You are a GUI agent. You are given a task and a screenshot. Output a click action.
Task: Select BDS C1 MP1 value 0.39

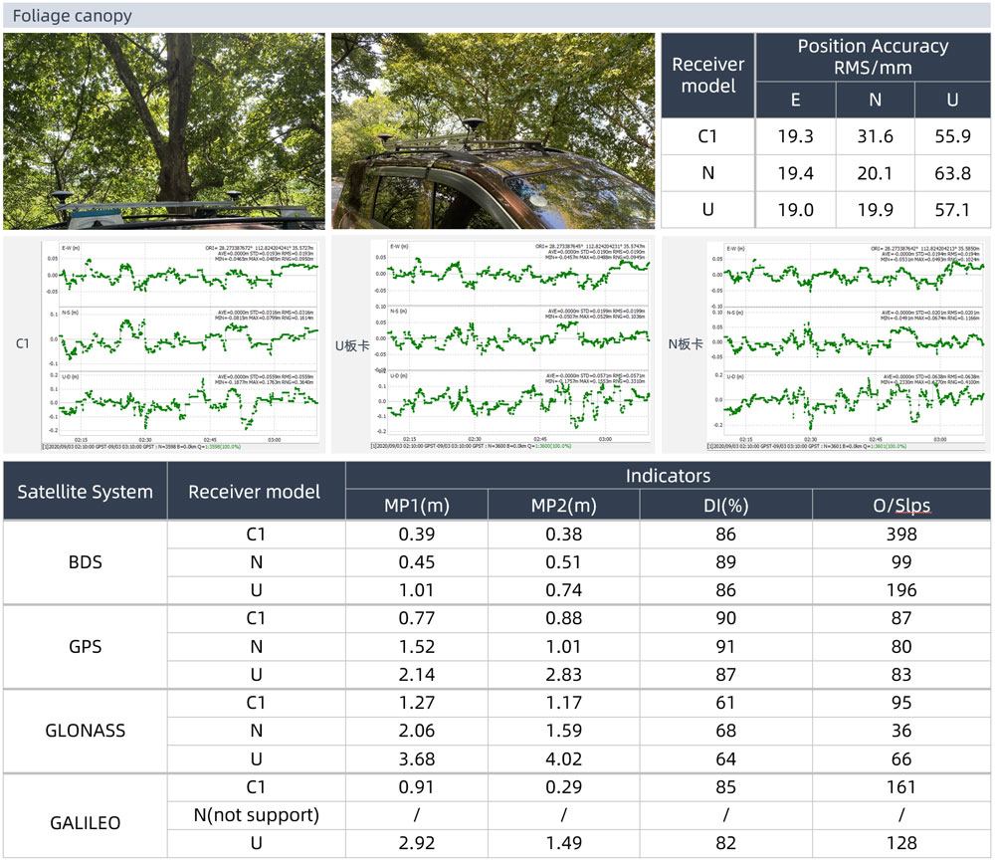click(417, 535)
